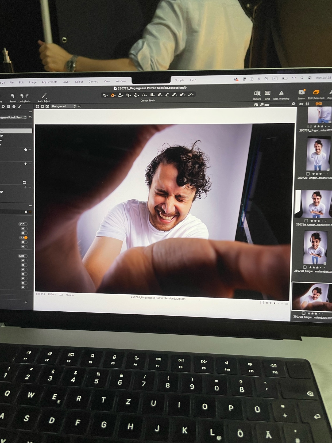The height and width of the screenshot is (443, 332).
Task: Clear the filter search with x icon
Action: tap(26, 212)
